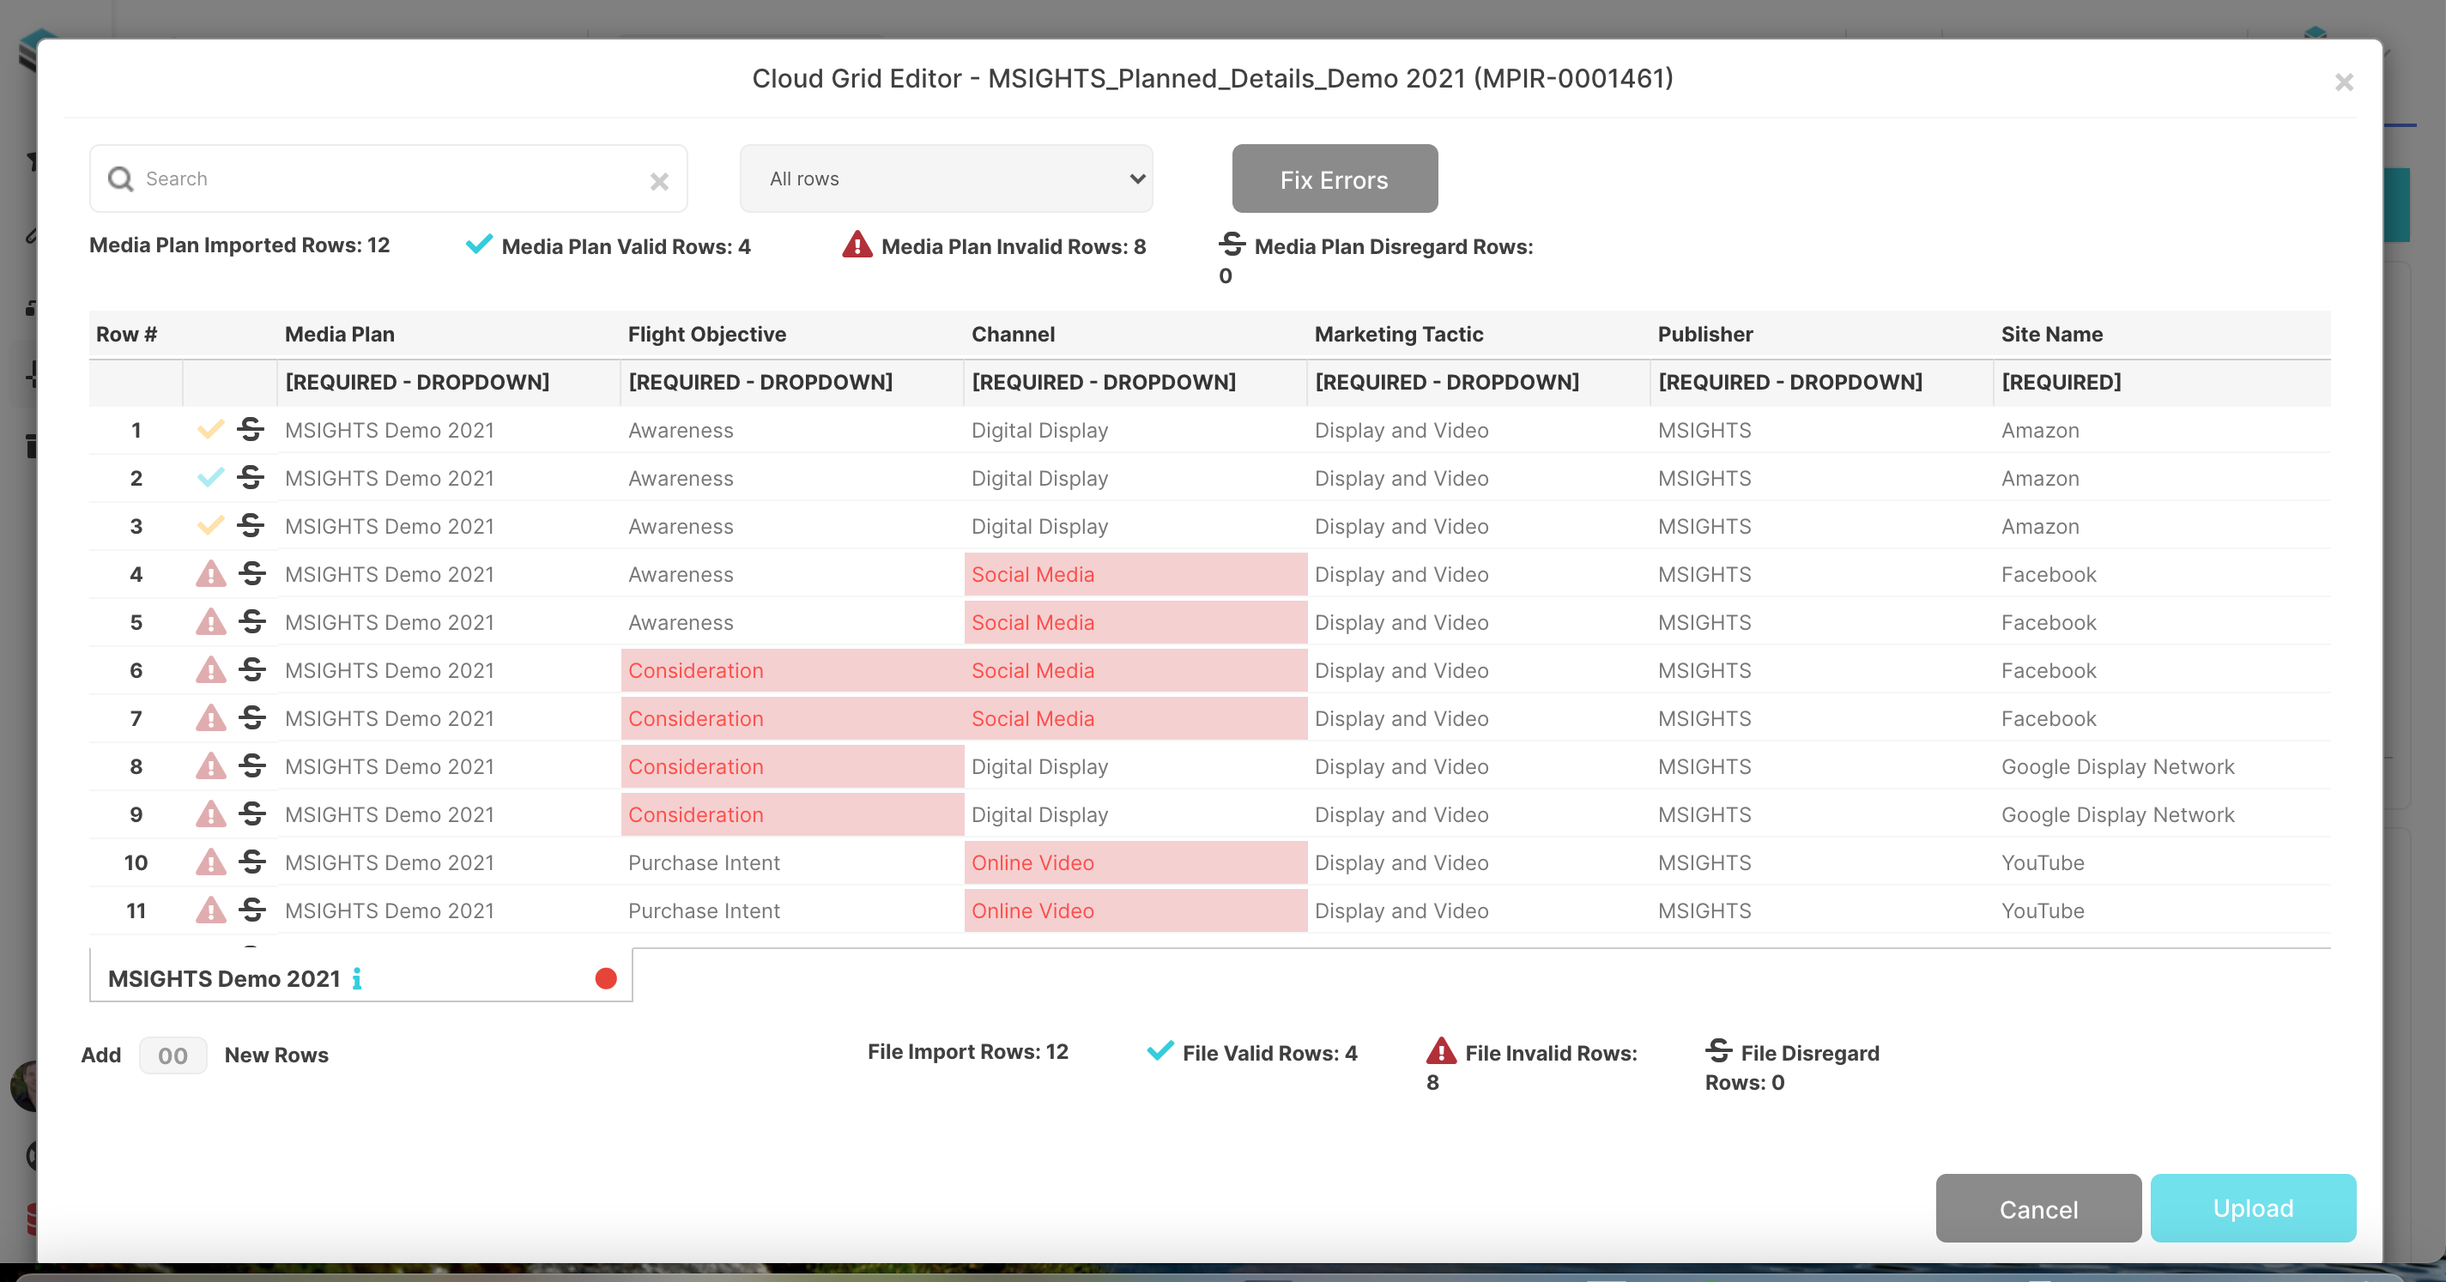Viewport: 2446px width, 1282px height.
Task: Toggle disregard for row 5
Action: (x=251, y=622)
